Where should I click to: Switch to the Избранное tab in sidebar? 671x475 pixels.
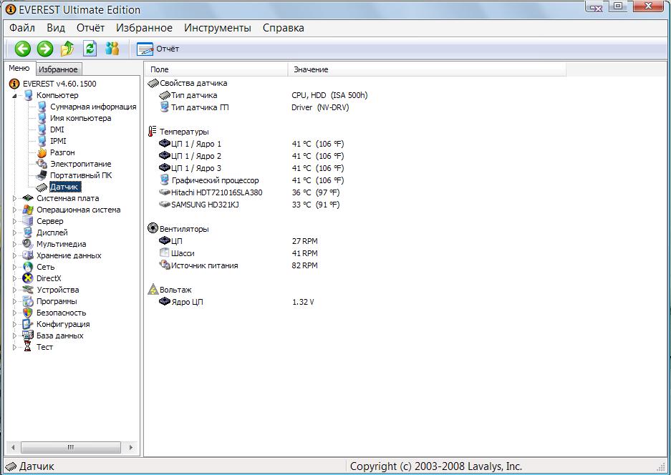(58, 69)
